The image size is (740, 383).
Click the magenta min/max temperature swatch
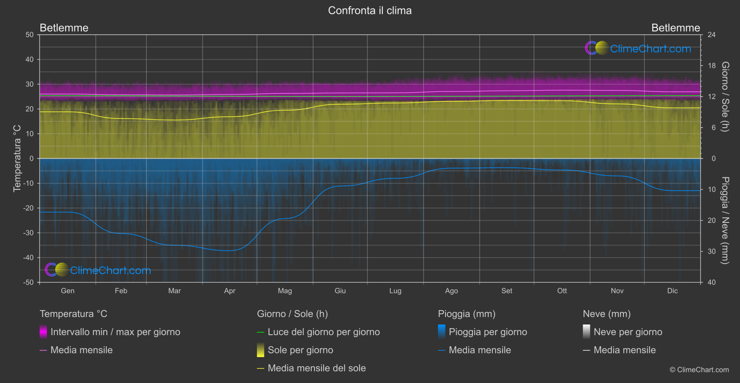pyautogui.click(x=43, y=332)
